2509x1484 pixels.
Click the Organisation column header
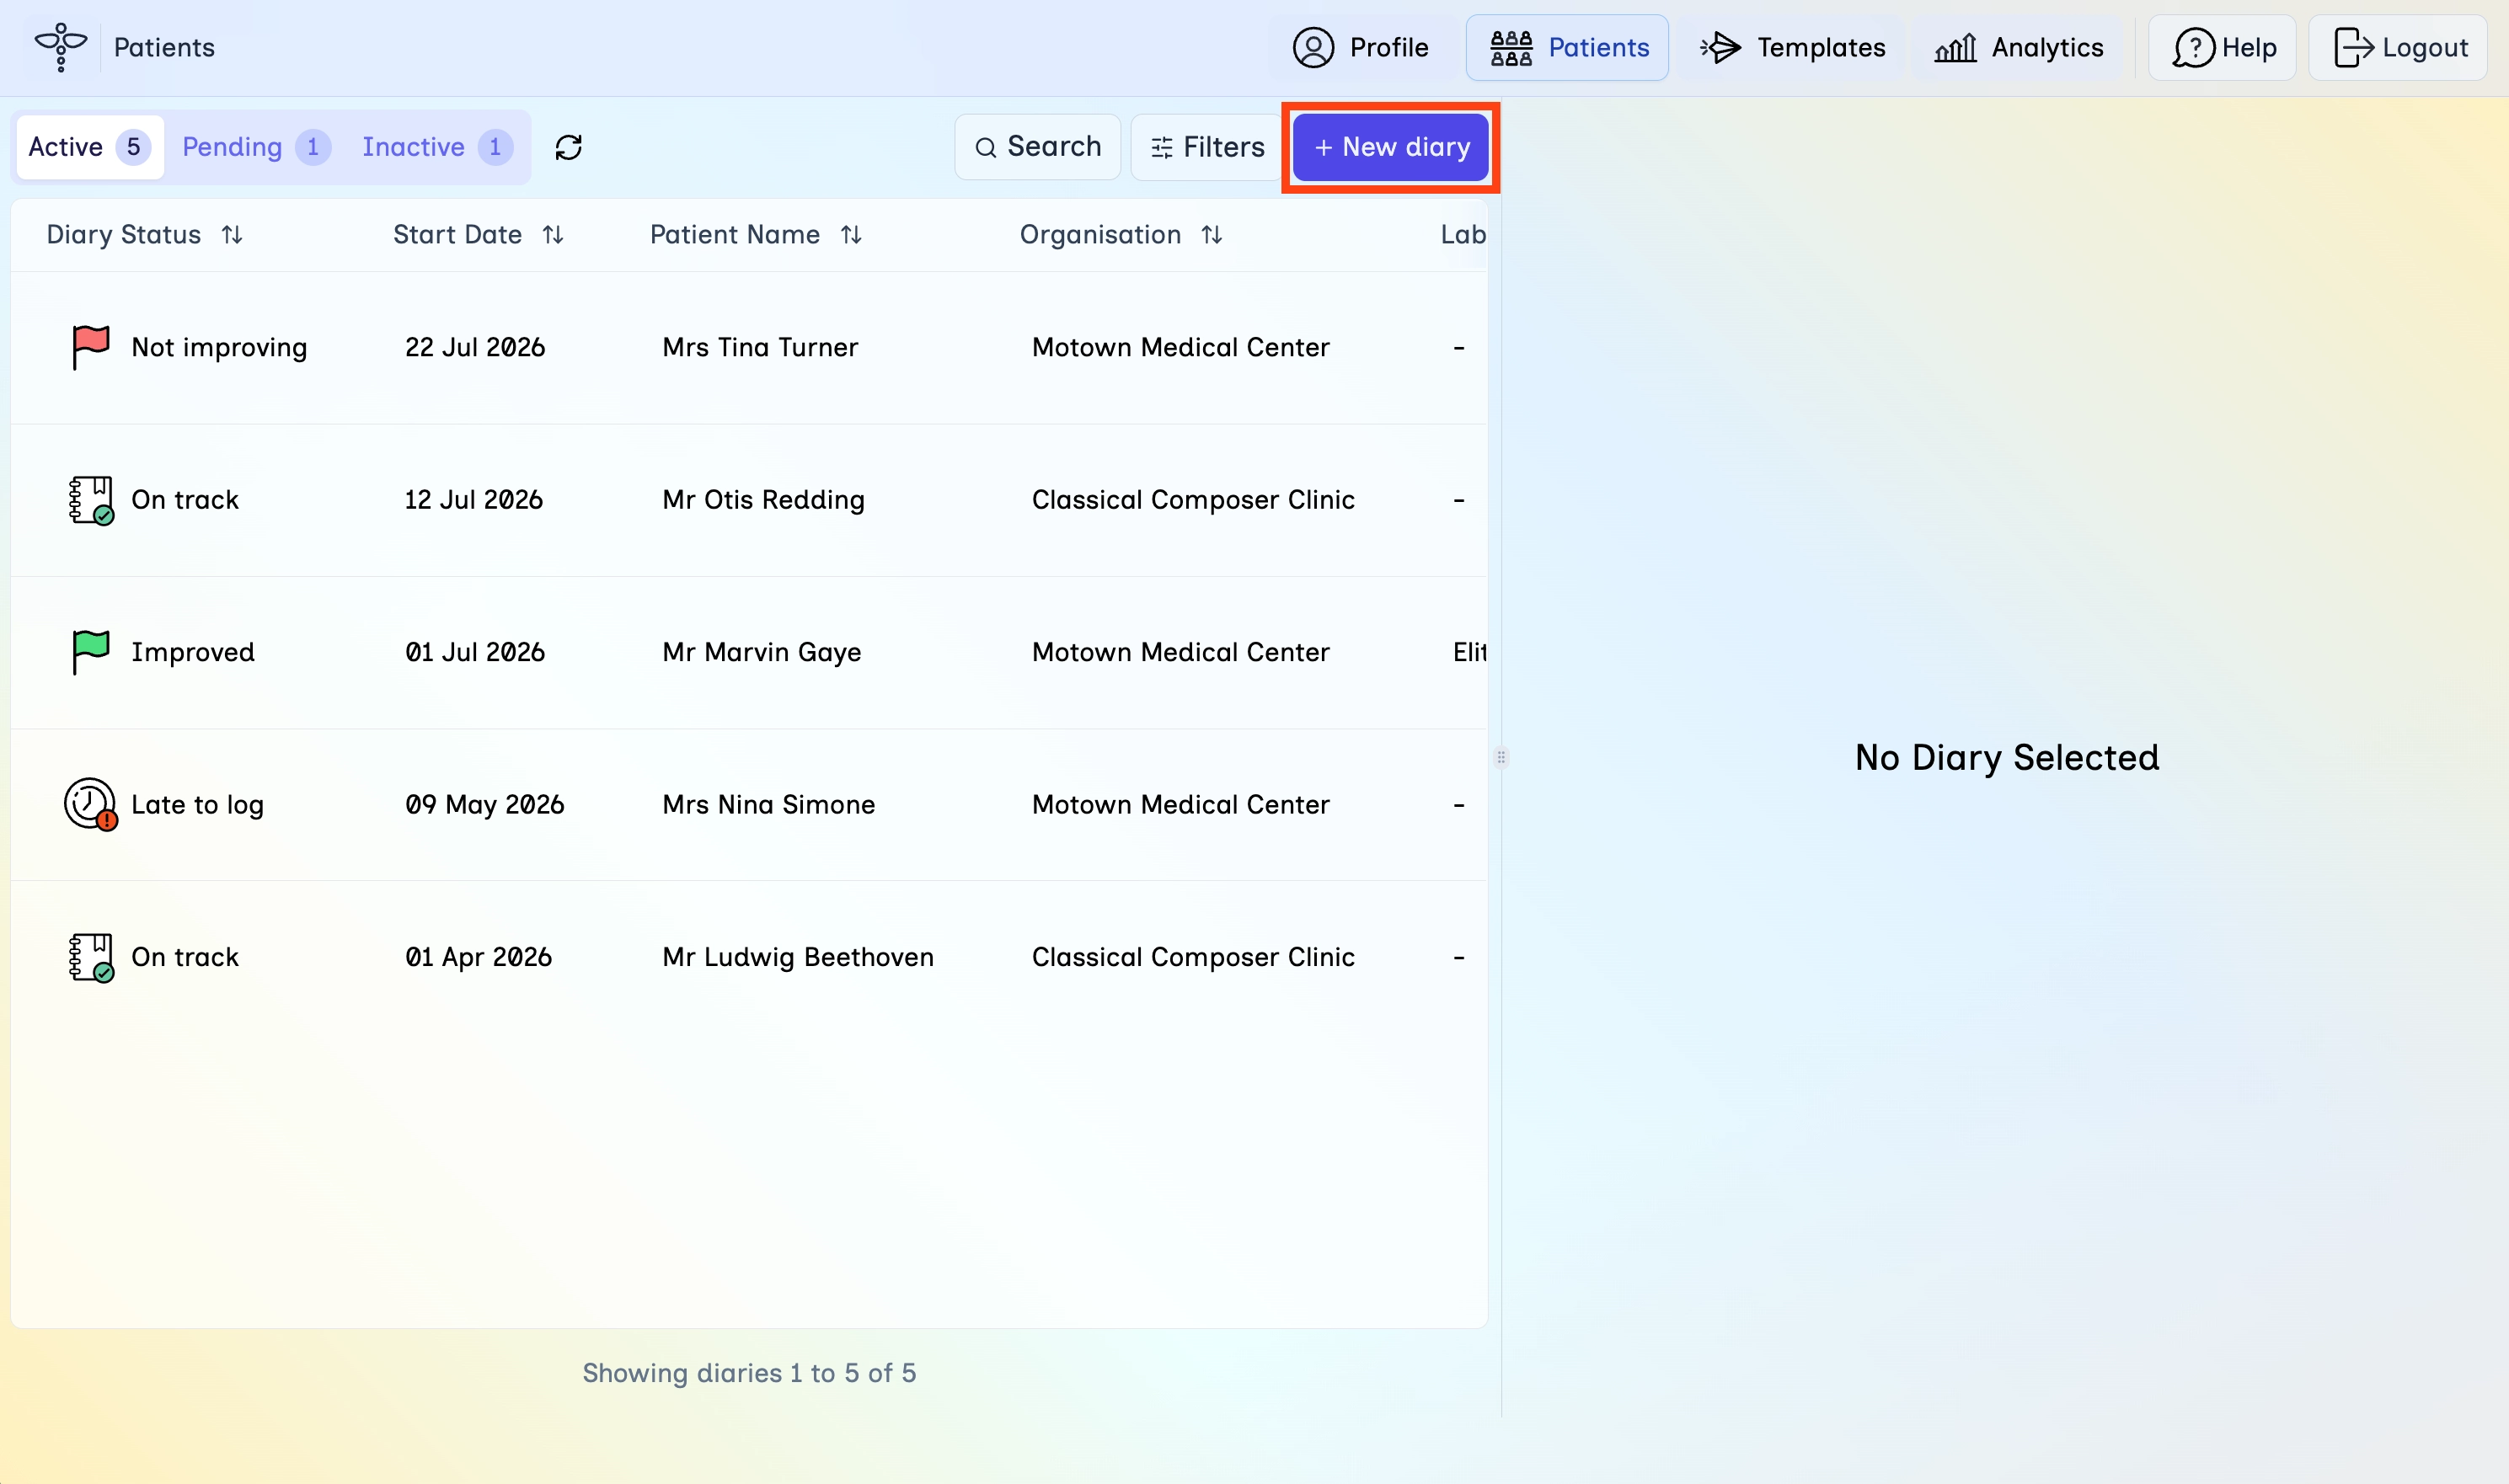click(x=1100, y=235)
